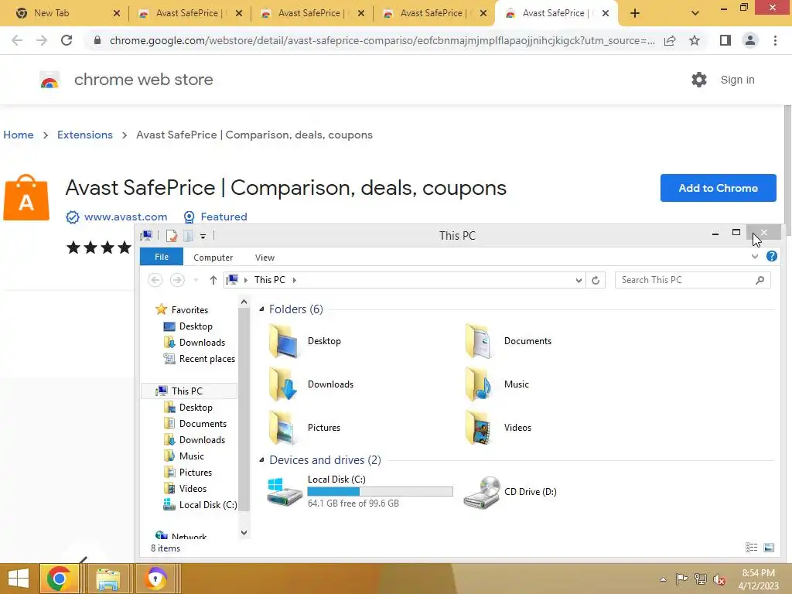Go to Extensions breadcrumb link
The image size is (792, 594).
tap(85, 135)
